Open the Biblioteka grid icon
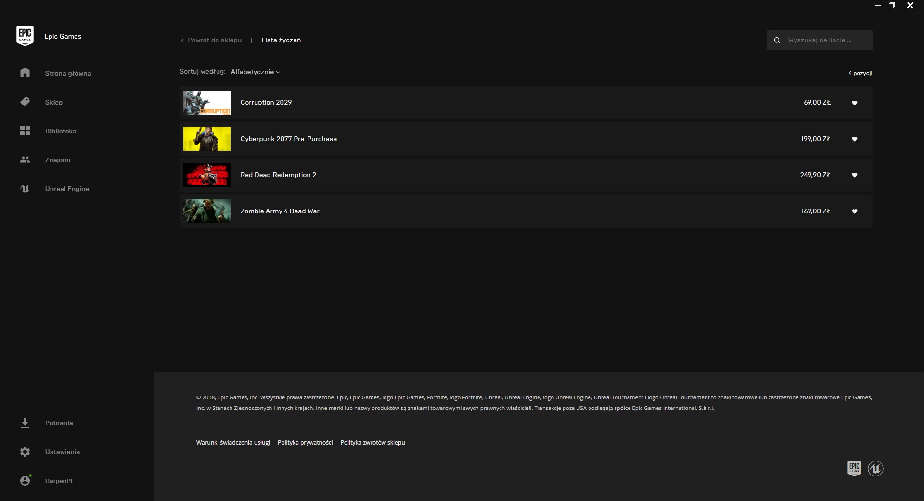 point(25,131)
